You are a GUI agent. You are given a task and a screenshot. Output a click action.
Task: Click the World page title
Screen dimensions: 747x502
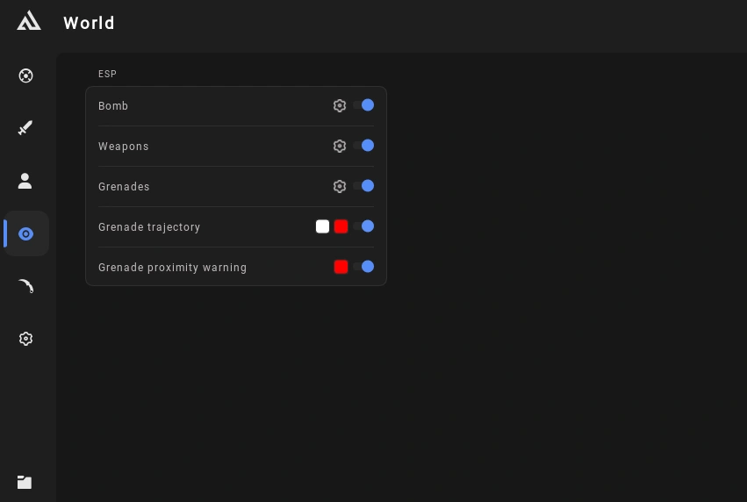(89, 23)
